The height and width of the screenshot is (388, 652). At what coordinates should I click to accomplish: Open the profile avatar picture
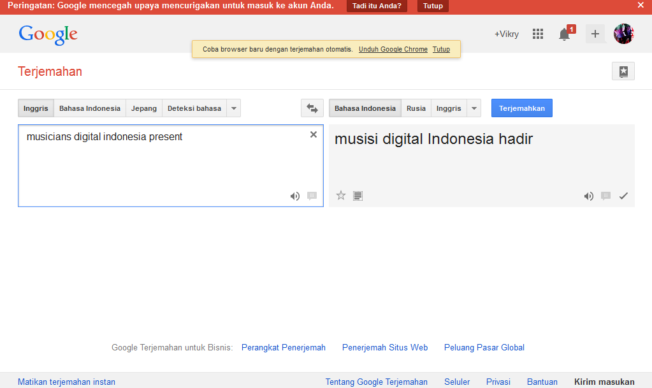pyautogui.click(x=624, y=34)
